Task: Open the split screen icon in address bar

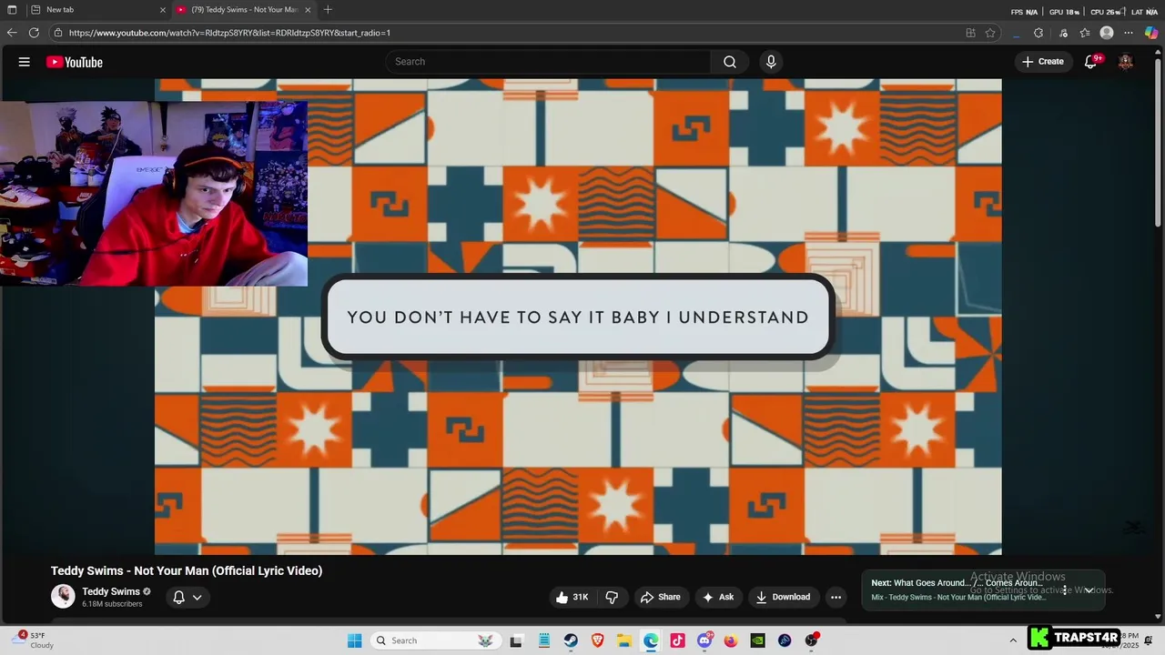Action: click(x=971, y=33)
